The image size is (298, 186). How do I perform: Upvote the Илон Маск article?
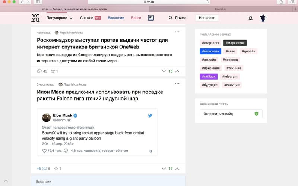coord(177,169)
